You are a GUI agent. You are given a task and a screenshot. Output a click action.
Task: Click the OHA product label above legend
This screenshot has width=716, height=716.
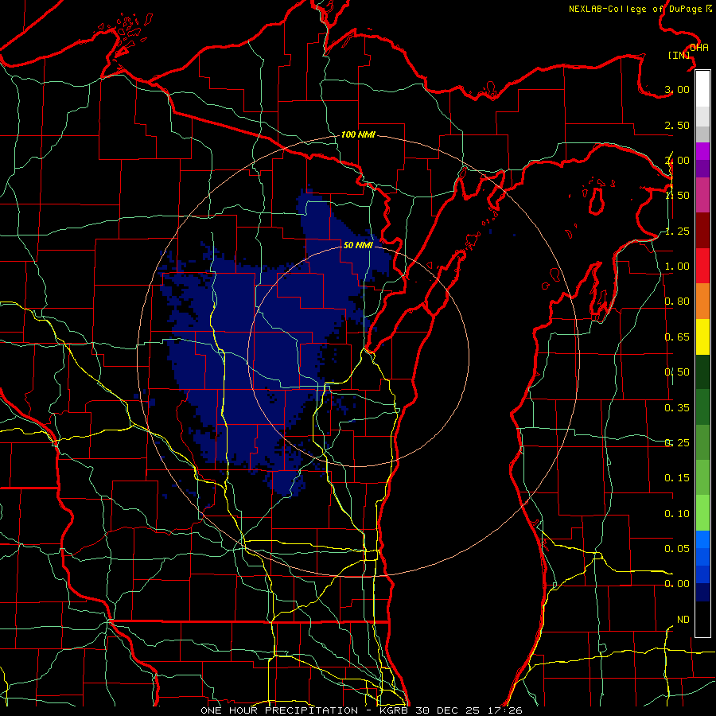click(699, 48)
